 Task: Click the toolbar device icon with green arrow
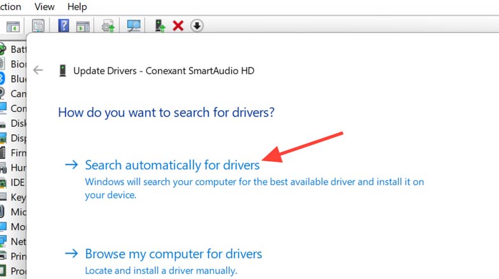coord(160,25)
